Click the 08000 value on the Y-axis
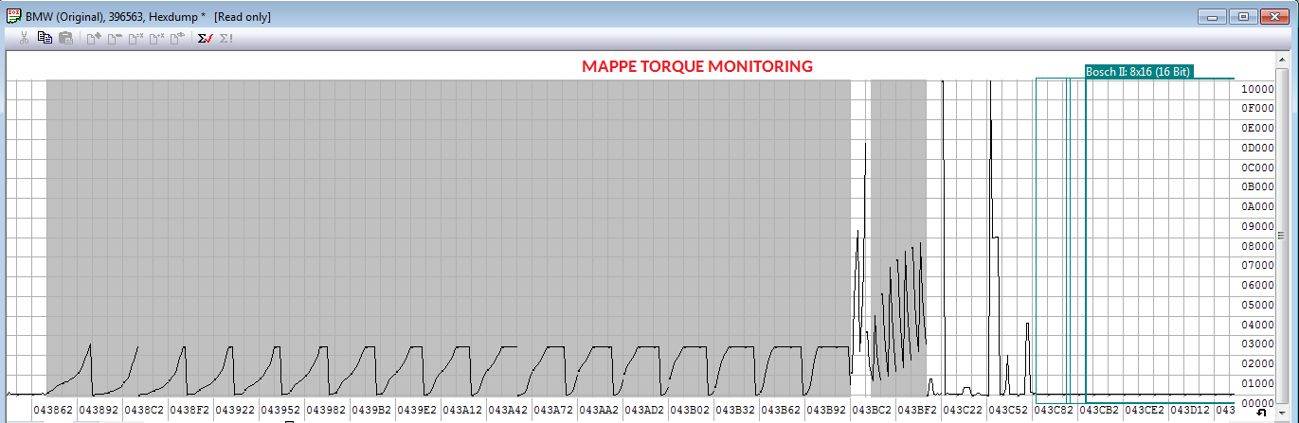Viewport: 1299px width, 423px height. pyautogui.click(x=1256, y=246)
